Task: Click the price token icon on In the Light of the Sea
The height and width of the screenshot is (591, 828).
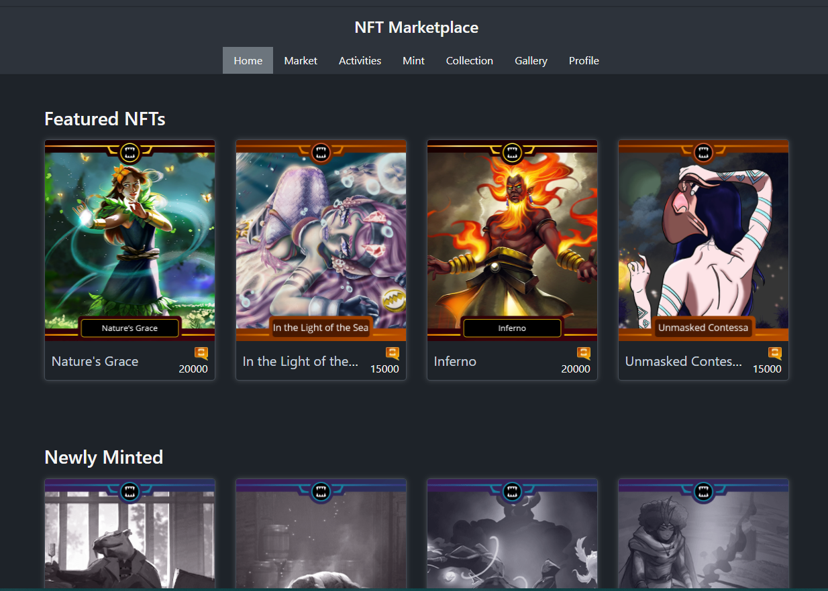Action: pyautogui.click(x=393, y=353)
